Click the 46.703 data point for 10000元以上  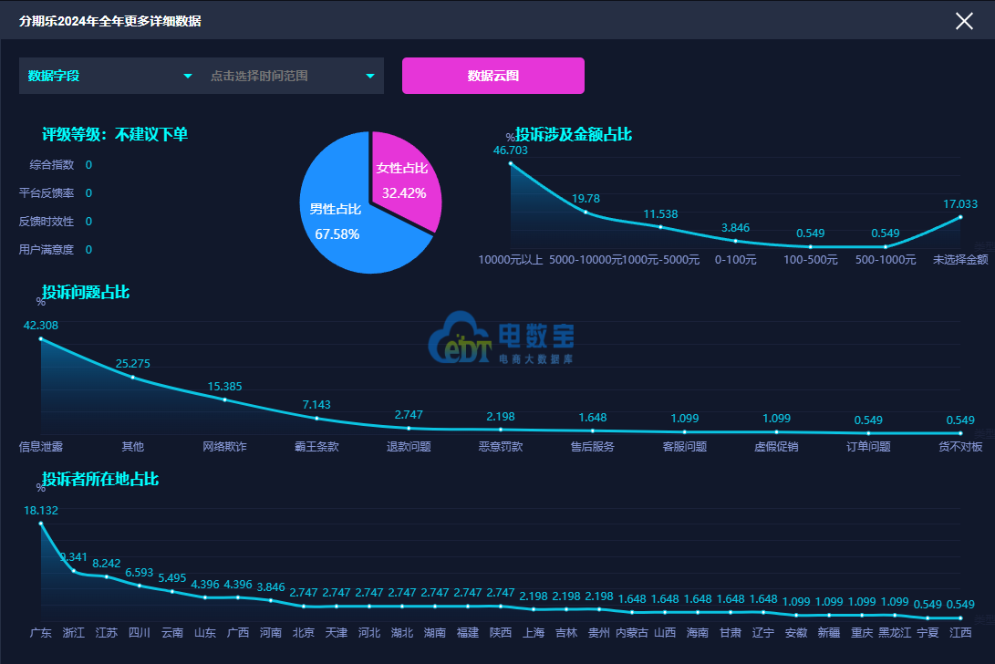(x=511, y=164)
